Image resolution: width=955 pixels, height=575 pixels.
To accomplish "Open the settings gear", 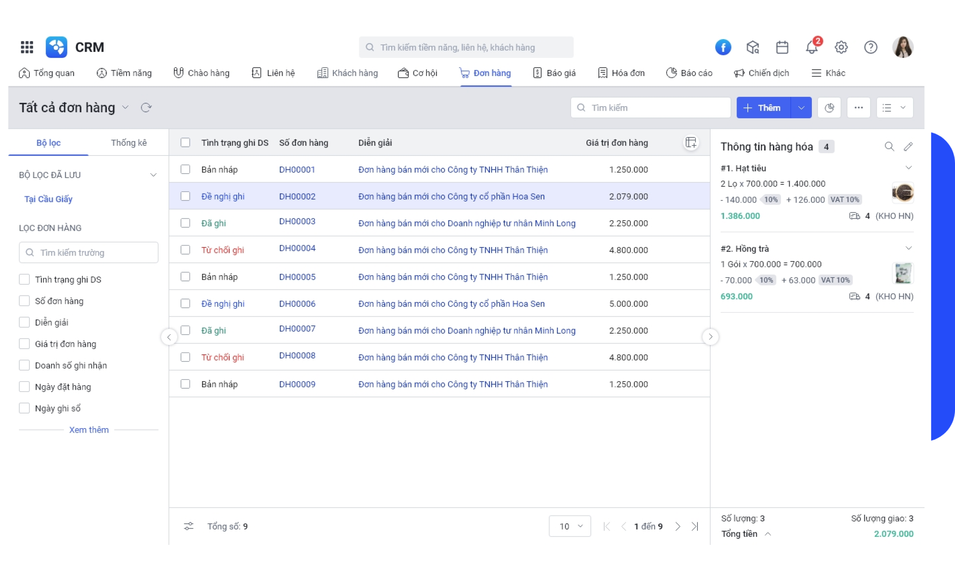I will coord(841,47).
